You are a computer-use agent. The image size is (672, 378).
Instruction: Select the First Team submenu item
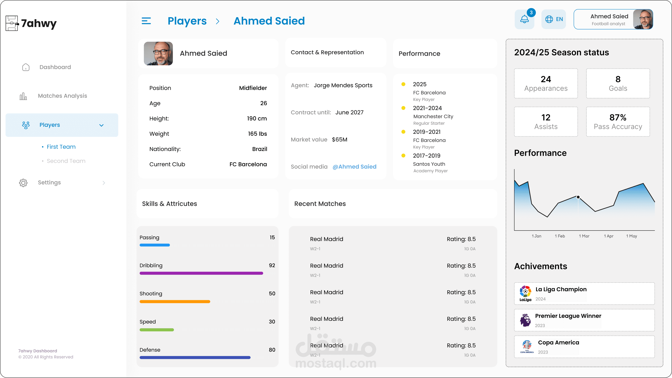61,147
